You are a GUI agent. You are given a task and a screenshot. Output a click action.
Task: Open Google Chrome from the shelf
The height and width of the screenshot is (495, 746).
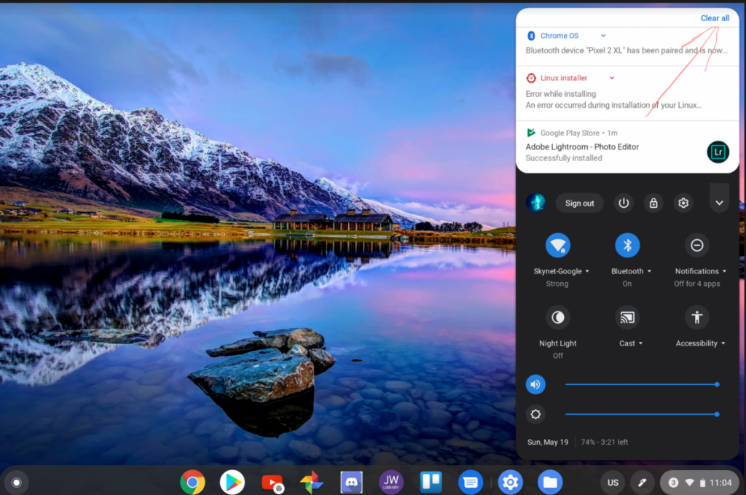tap(192, 482)
